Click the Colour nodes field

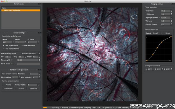[x=32, y=85]
